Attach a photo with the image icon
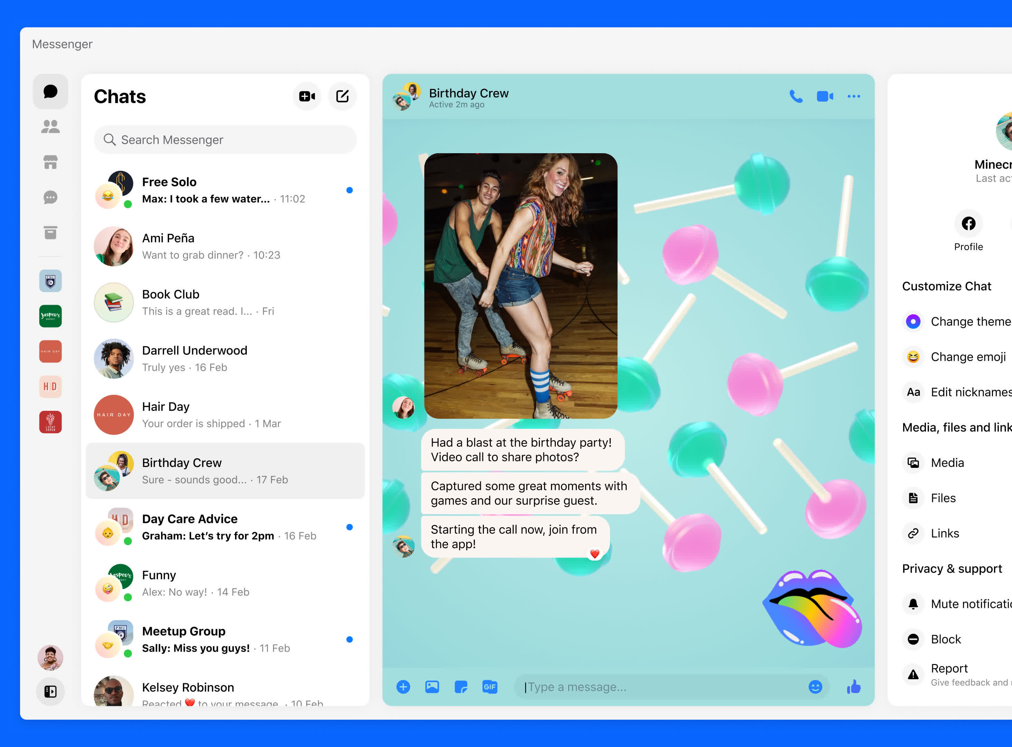The image size is (1012, 747). pos(432,687)
